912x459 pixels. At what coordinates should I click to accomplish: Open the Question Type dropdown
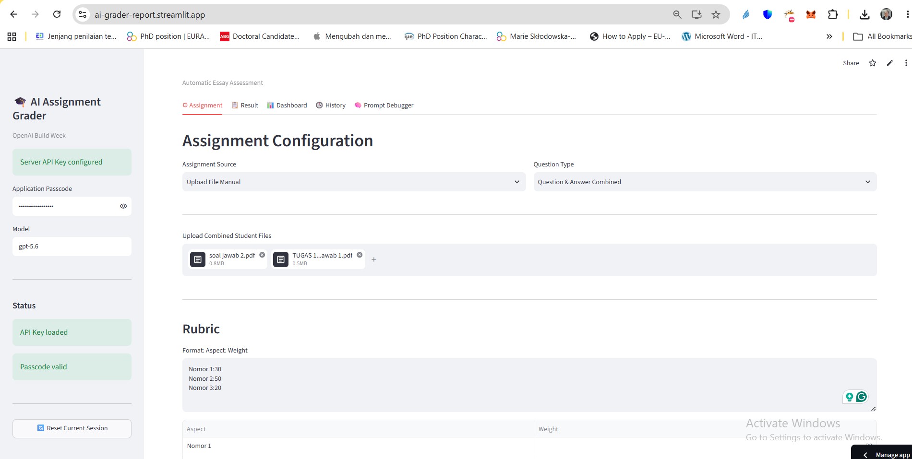[x=705, y=182]
